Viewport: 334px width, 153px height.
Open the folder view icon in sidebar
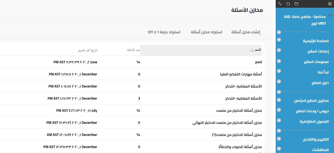pyautogui.click(x=296, y=4)
